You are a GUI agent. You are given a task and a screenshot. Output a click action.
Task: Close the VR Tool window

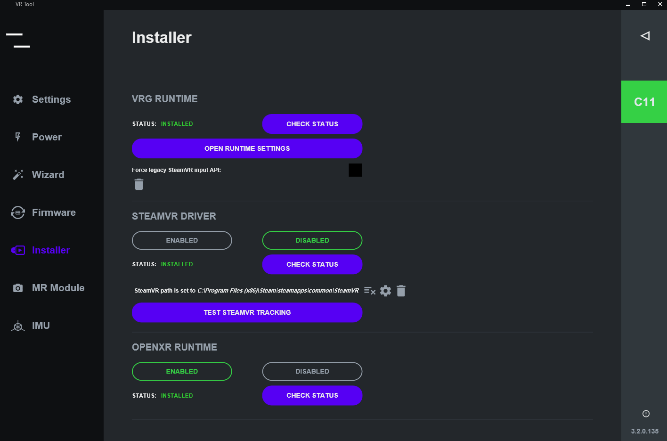pos(660,4)
